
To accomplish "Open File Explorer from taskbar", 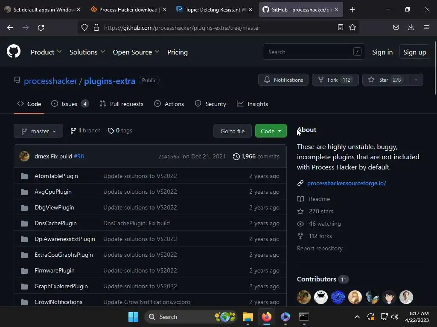I will tap(248, 317).
